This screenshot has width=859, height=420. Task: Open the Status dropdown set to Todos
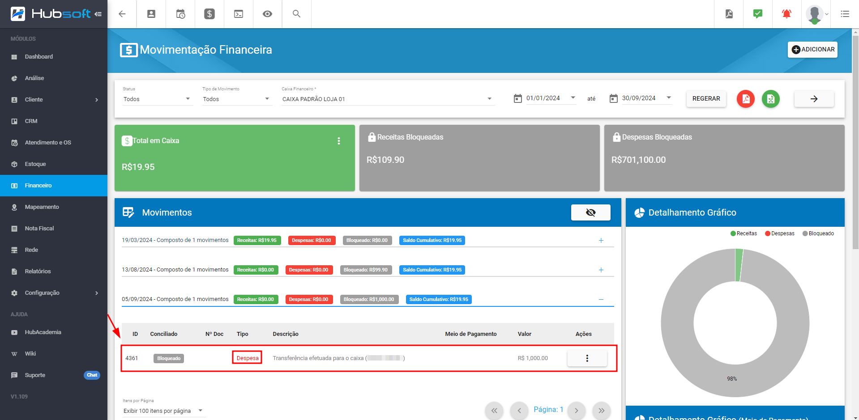157,99
